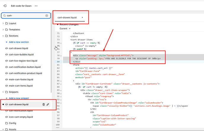Open the three-dot more actions menu

[36, 6]
